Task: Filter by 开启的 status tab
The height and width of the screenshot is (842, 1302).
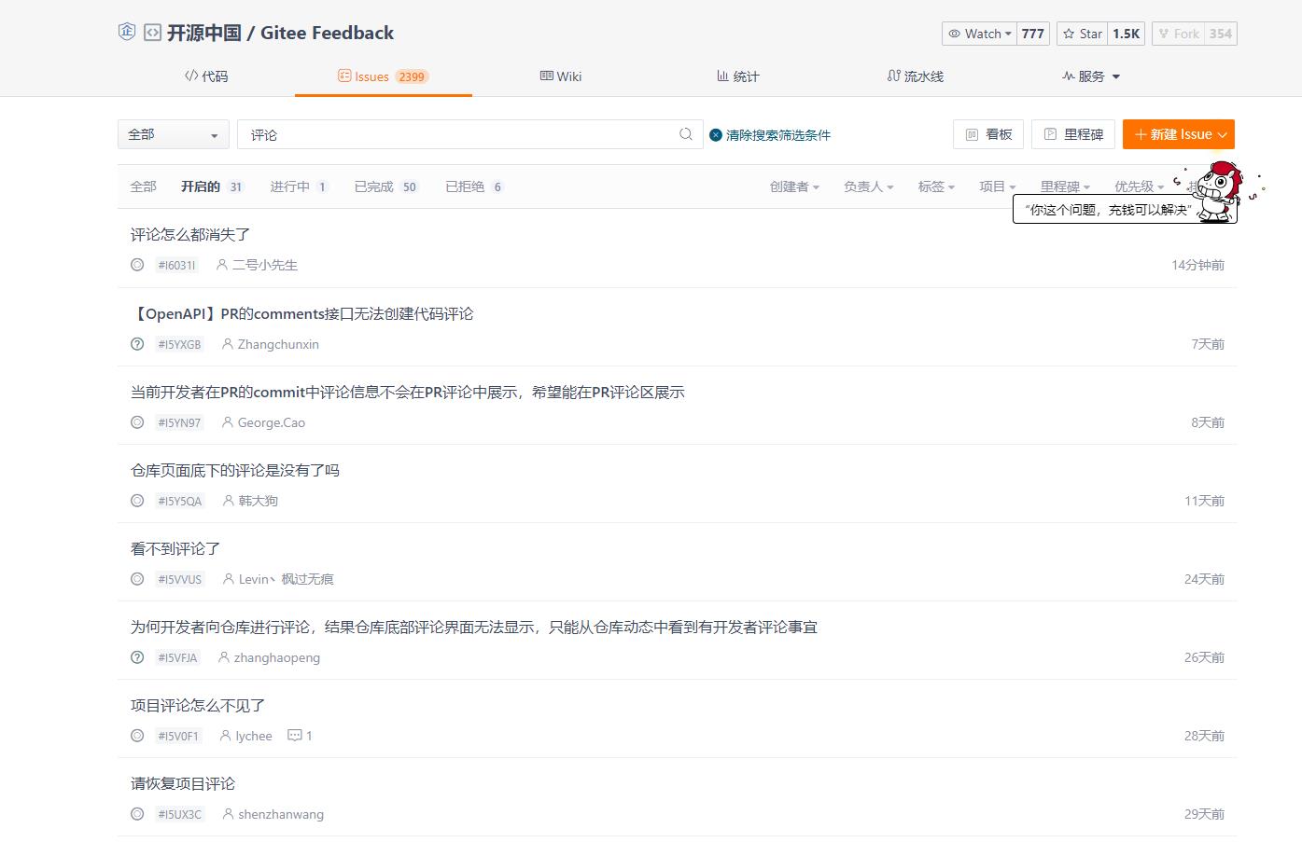Action: [x=213, y=186]
